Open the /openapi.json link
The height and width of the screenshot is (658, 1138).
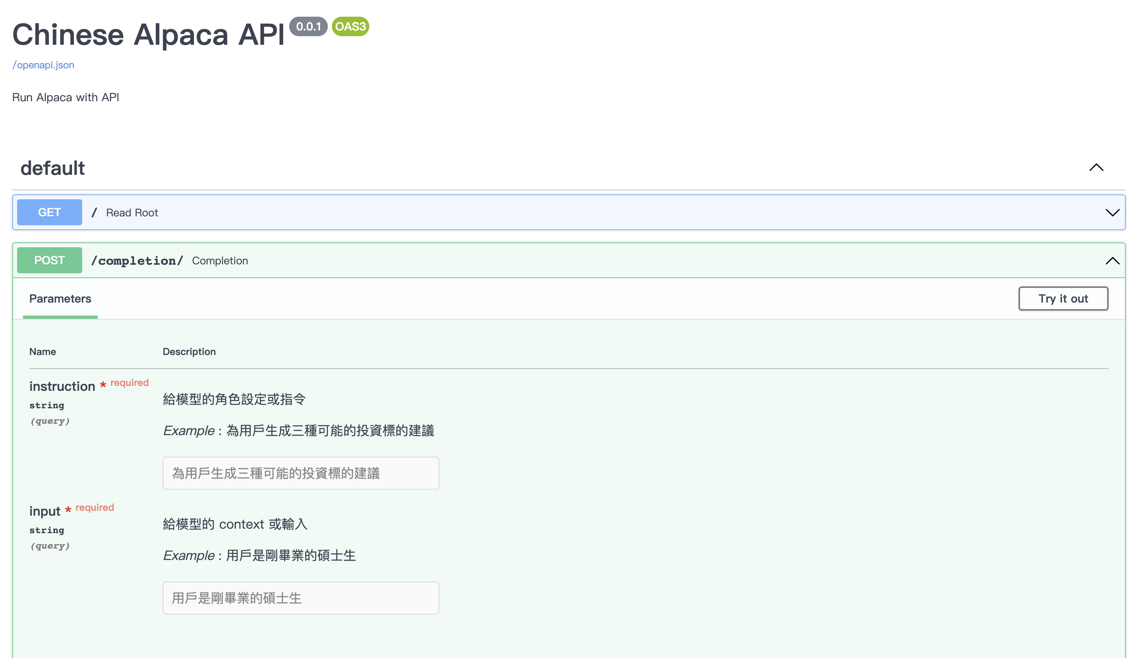click(44, 65)
